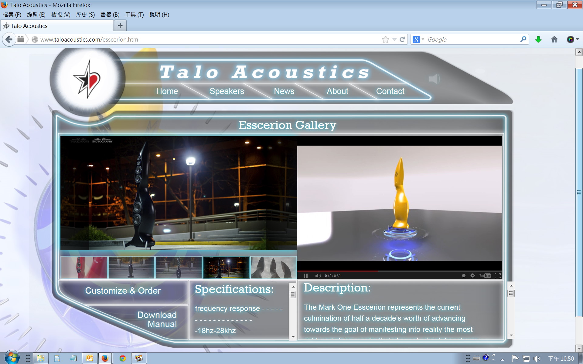This screenshot has height=364, width=583.
Task: Open the 編輯 (E) menu
Action: pyautogui.click(x=36, y=15)
